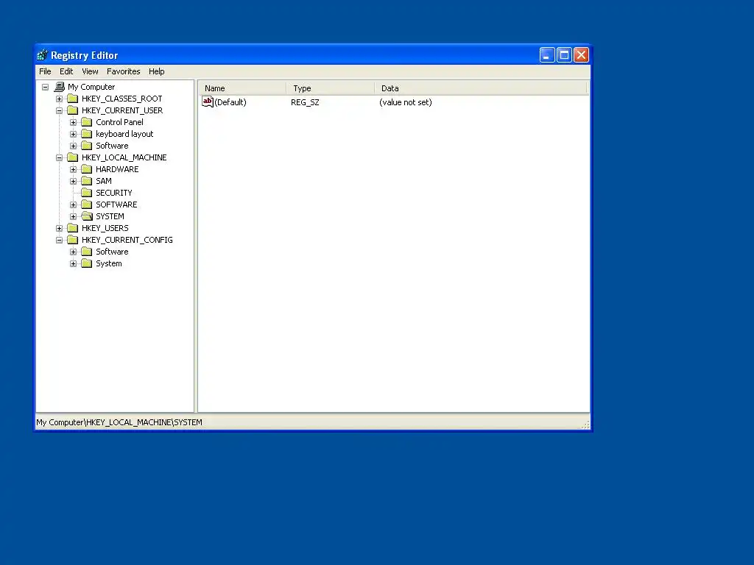Viewport: 754px width, 565px height.
Task: Select the HKEY_USERS label
Action: click(x=105, y=228)
